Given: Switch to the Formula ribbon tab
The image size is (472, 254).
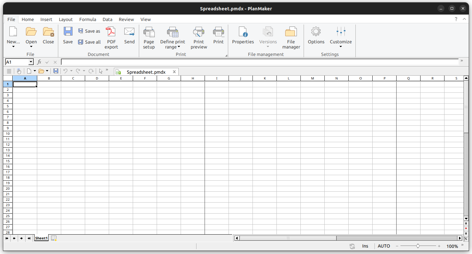Looking at the screenshot, I should 87,19.
